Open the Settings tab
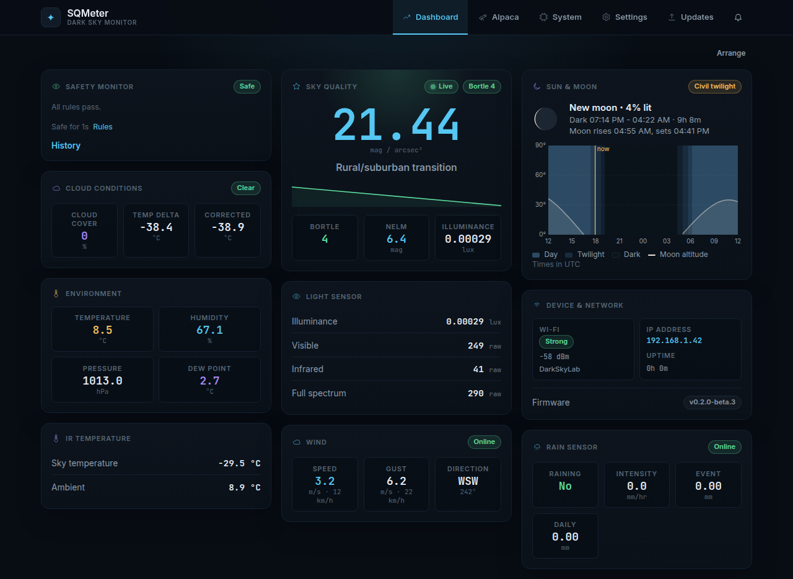This screenshot has width=793, height=579. (624, 17)
